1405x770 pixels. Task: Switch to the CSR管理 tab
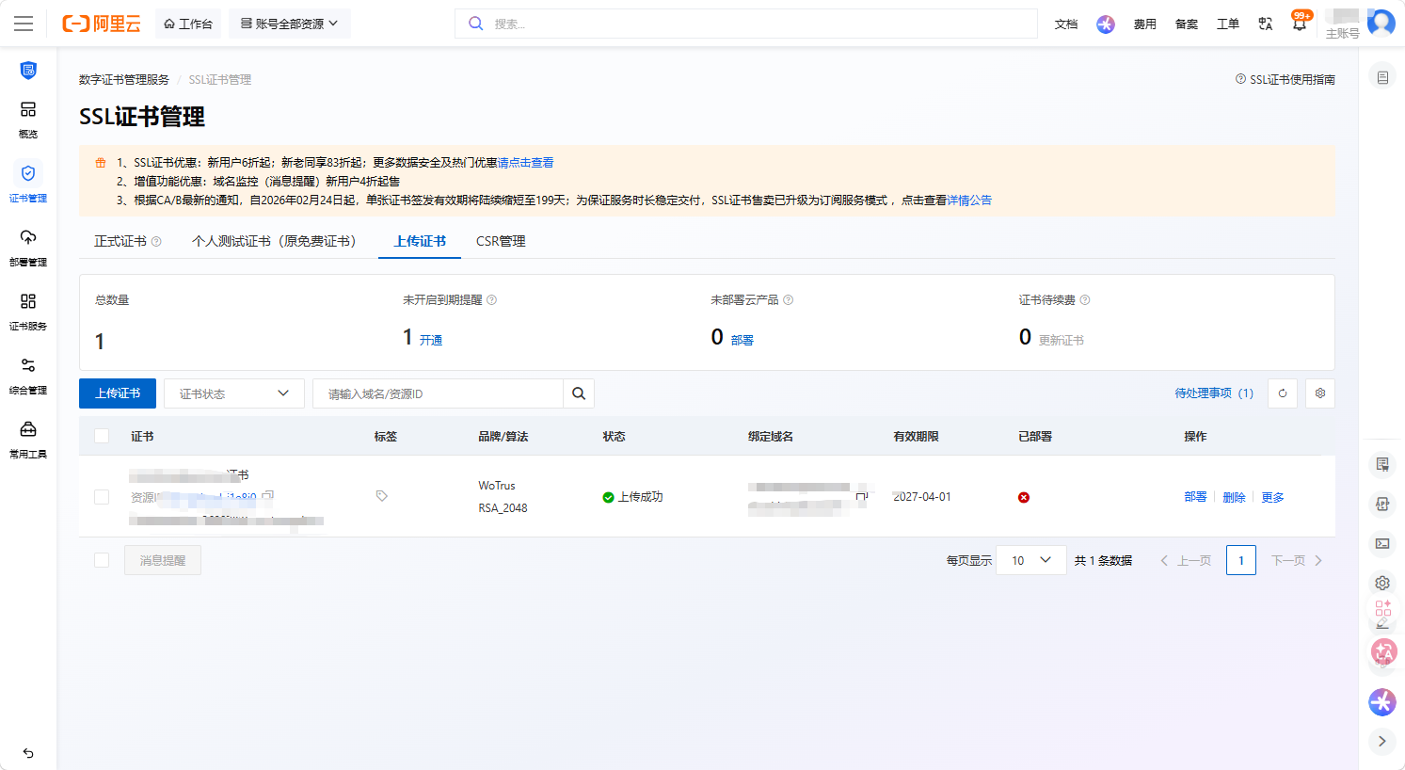(501, 241)
